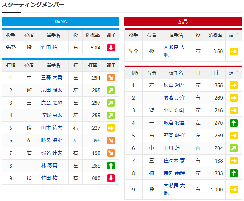Image resolution: width=244 pixels, height=201 pixels.
Task: Click the .216 batting average of 小園 海斗
Action: 218,110
